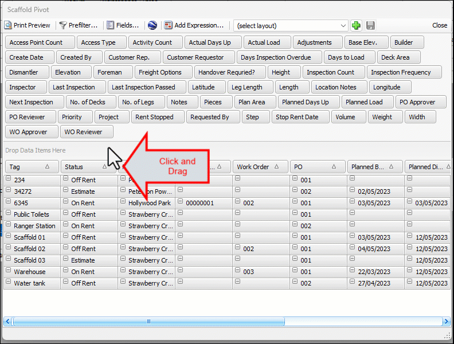Click the Close button in toolbar

tap(440, 25)
